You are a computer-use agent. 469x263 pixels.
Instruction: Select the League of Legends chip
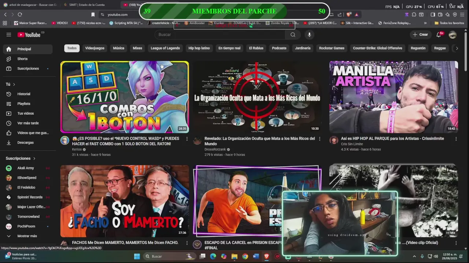point(165,48)
